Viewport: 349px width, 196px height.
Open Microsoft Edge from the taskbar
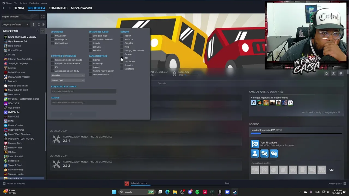click(x=167, y=192)
